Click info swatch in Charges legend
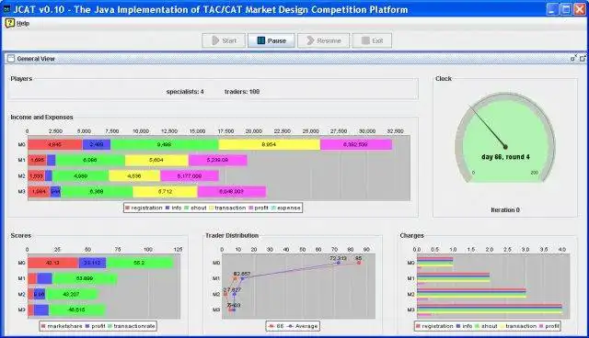Viewport: 589px width, 338px height. 458,326
